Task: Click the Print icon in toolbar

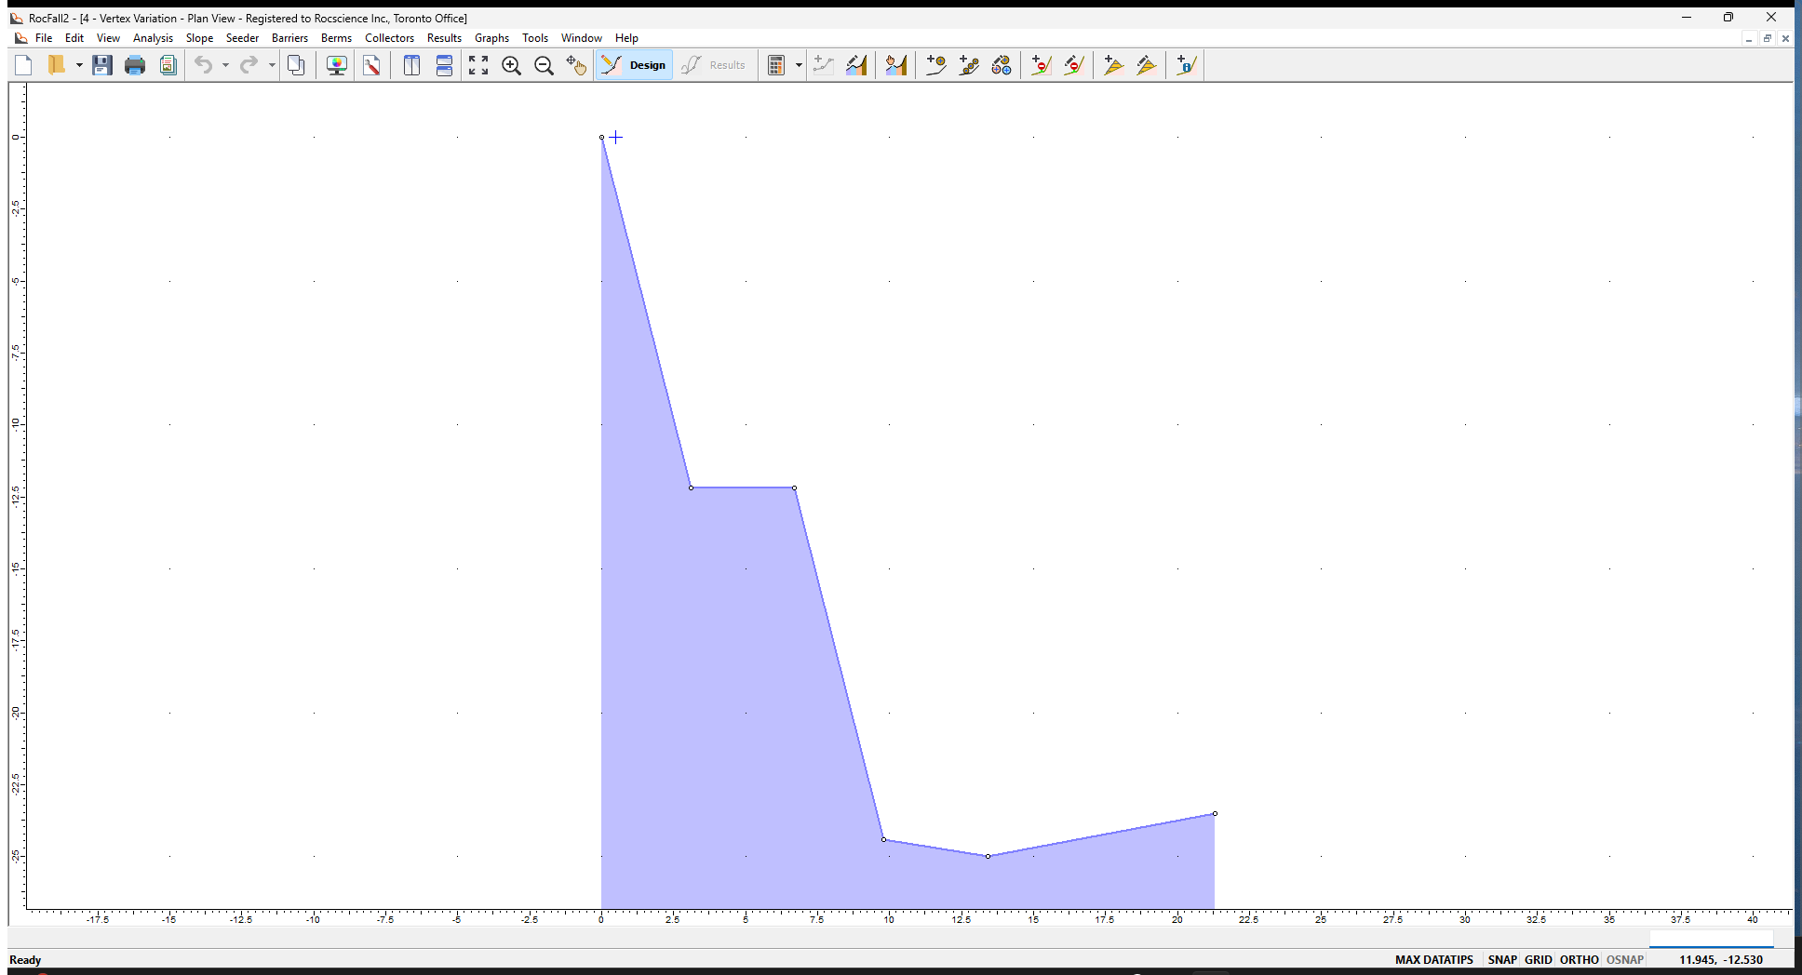Action: pyautogui.click(x=135, y=65)
